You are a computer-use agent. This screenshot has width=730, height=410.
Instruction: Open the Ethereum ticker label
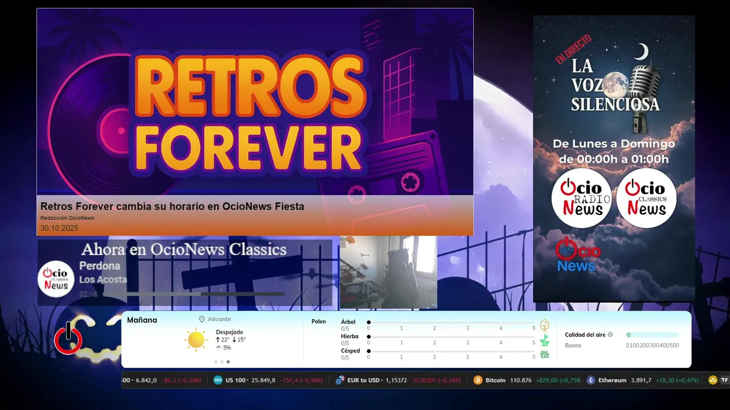(613, 380)
